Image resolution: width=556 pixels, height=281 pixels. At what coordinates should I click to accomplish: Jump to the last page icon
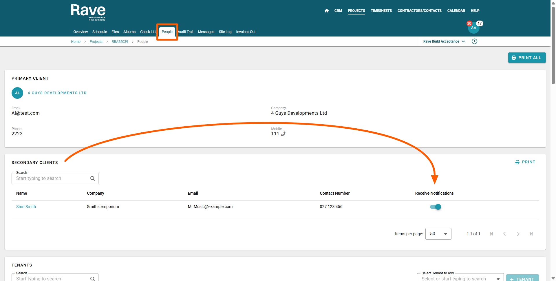pos(531,234)
